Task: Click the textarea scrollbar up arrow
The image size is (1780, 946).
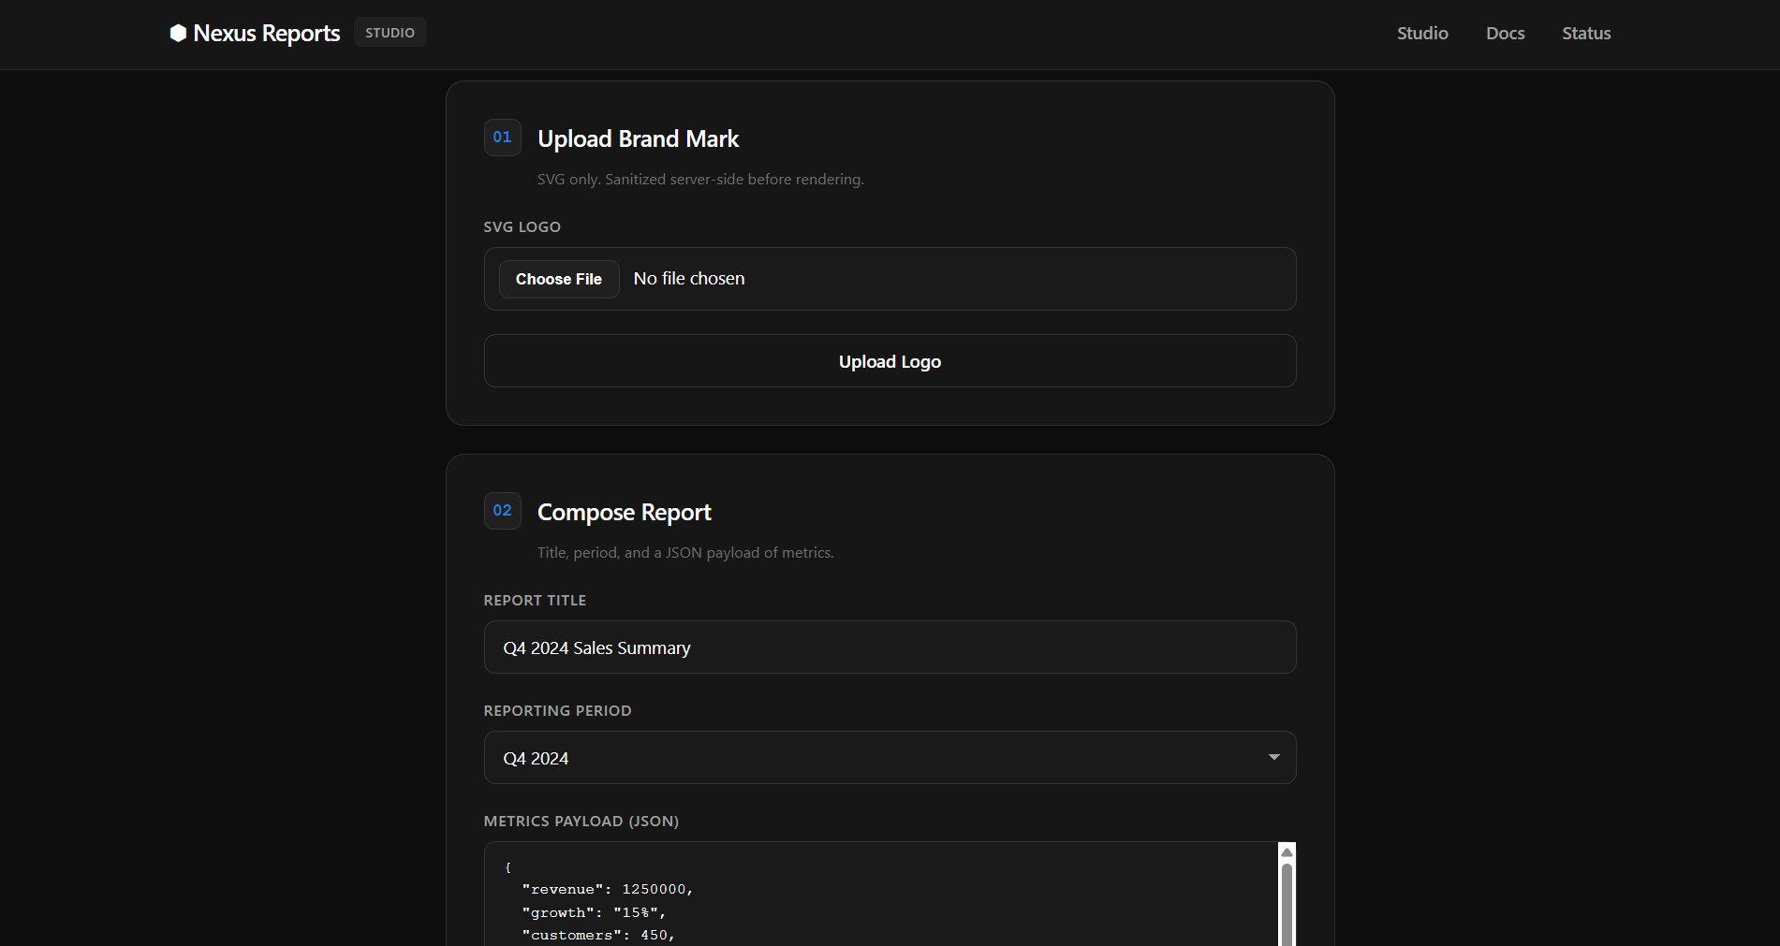Action: tap(1287, 851)
